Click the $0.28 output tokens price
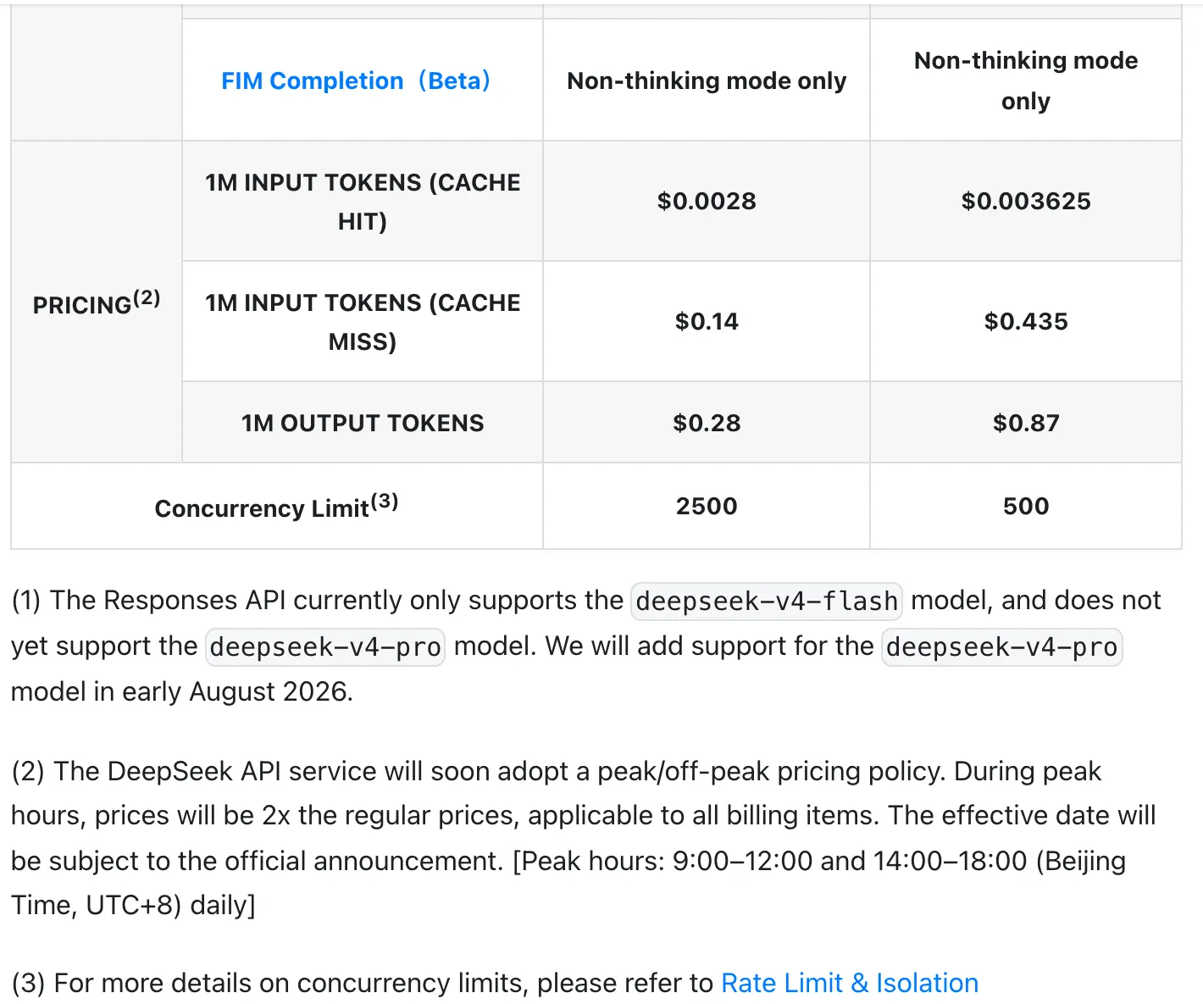This screenshot has height=1004, width=1203. (707, 423)
